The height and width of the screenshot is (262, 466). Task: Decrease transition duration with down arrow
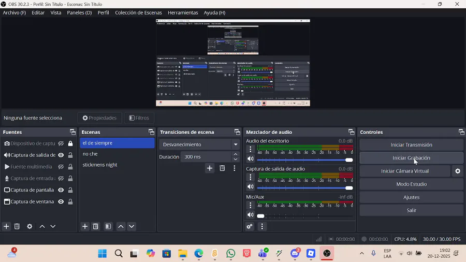(x=236, y=159)
